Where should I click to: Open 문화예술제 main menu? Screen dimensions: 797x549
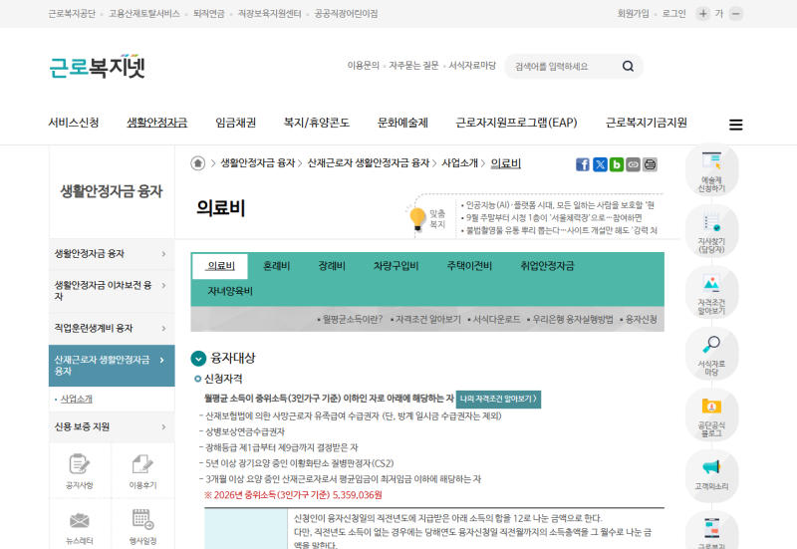(x=402, y=123)
